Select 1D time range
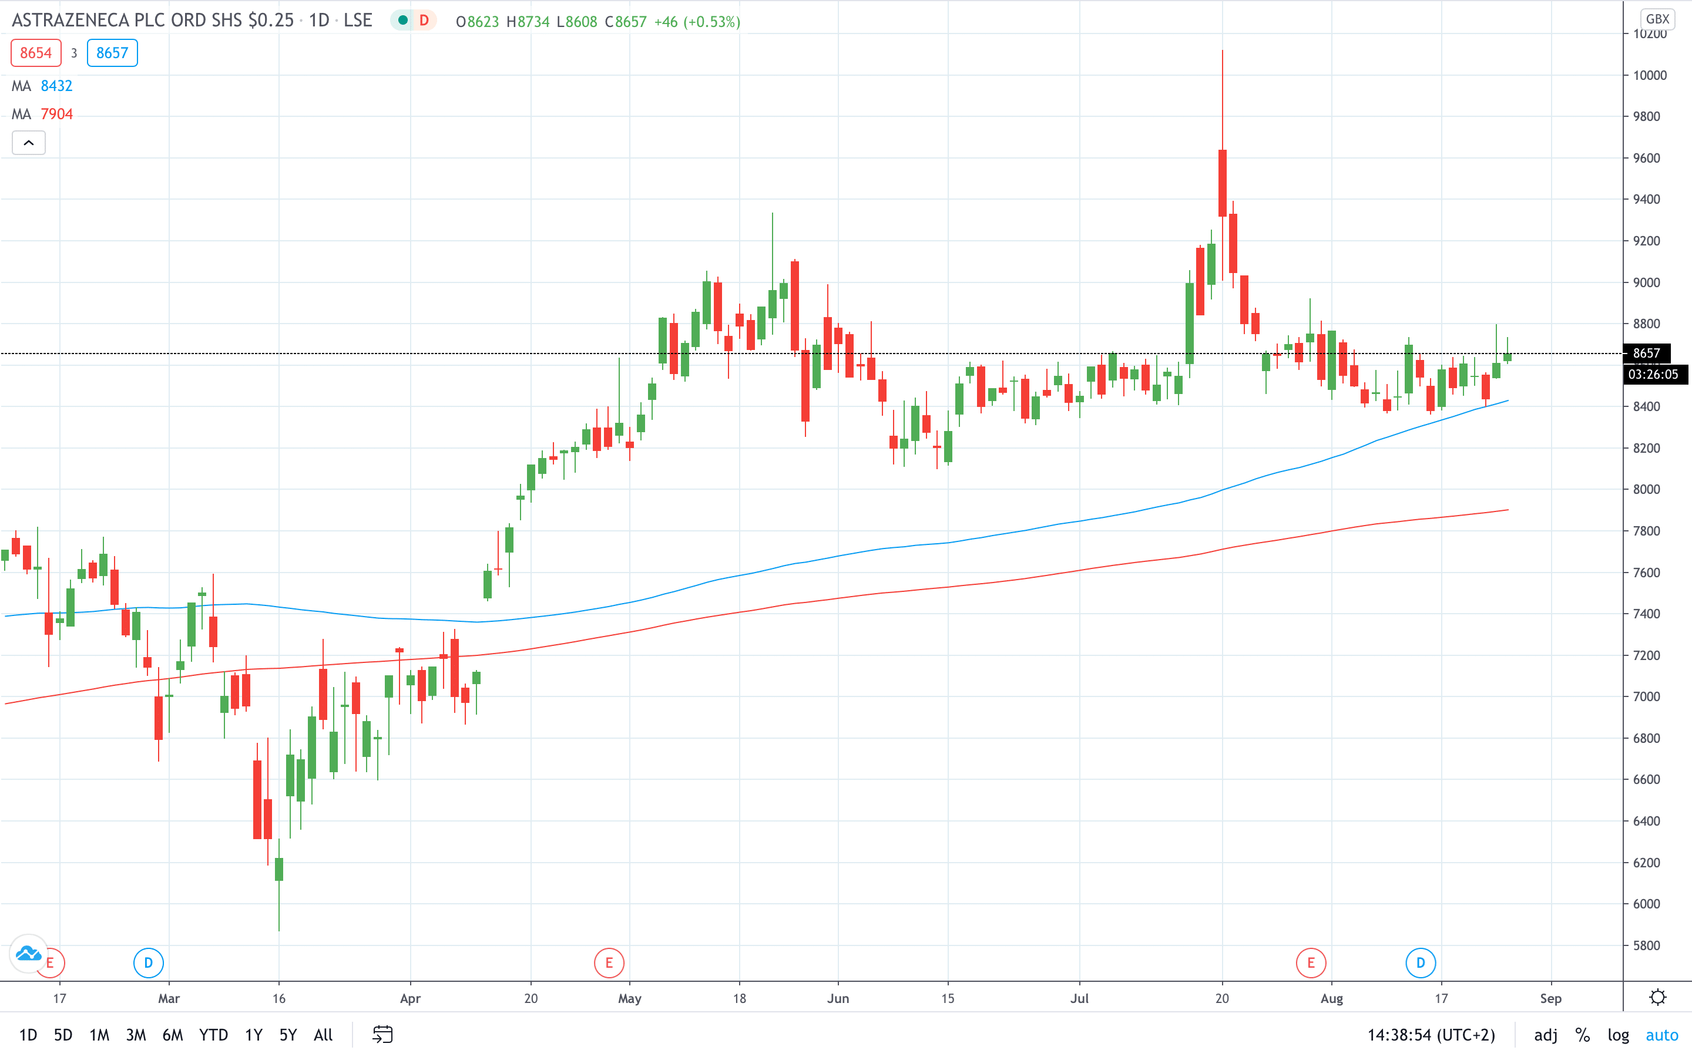This screenshot has height=1057, width=1692. click(28, 1035)
